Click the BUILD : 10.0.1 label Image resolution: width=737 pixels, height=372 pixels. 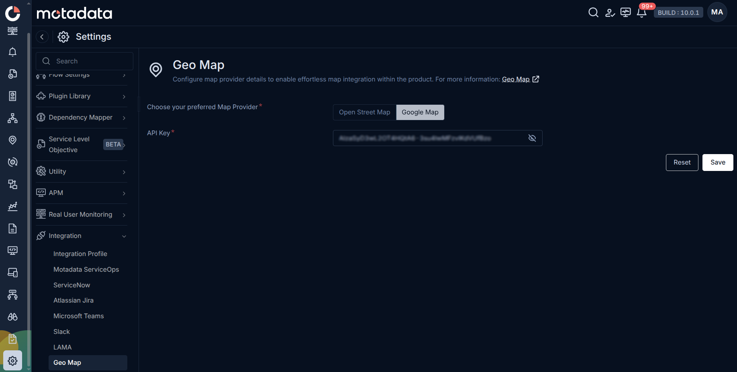coord(678,12)
